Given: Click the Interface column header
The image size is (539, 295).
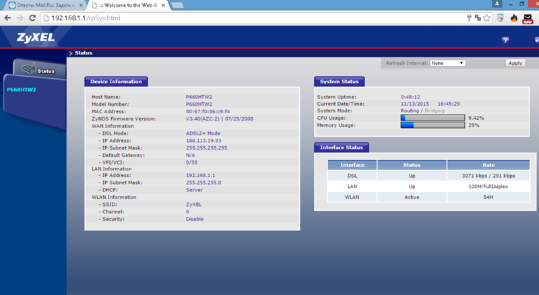Looking at the screenshot, I should [352, 165].
